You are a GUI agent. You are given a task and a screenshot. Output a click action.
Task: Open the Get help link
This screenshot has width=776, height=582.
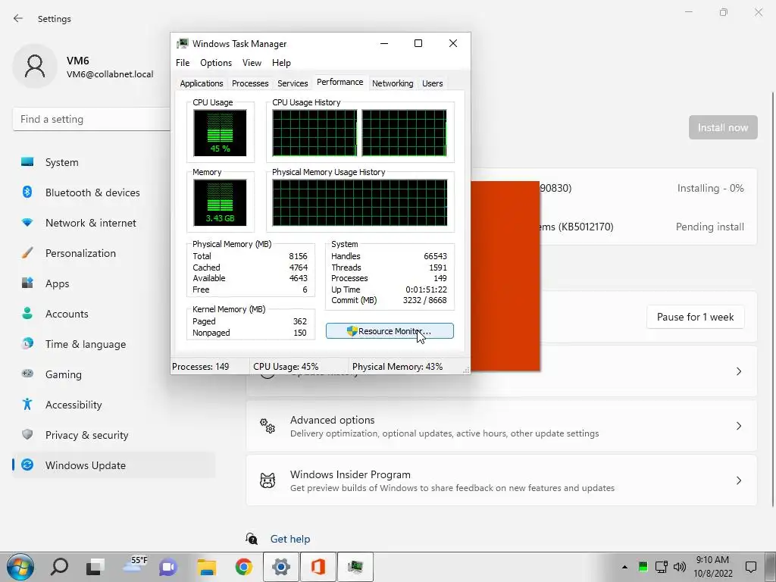point(290,539)
